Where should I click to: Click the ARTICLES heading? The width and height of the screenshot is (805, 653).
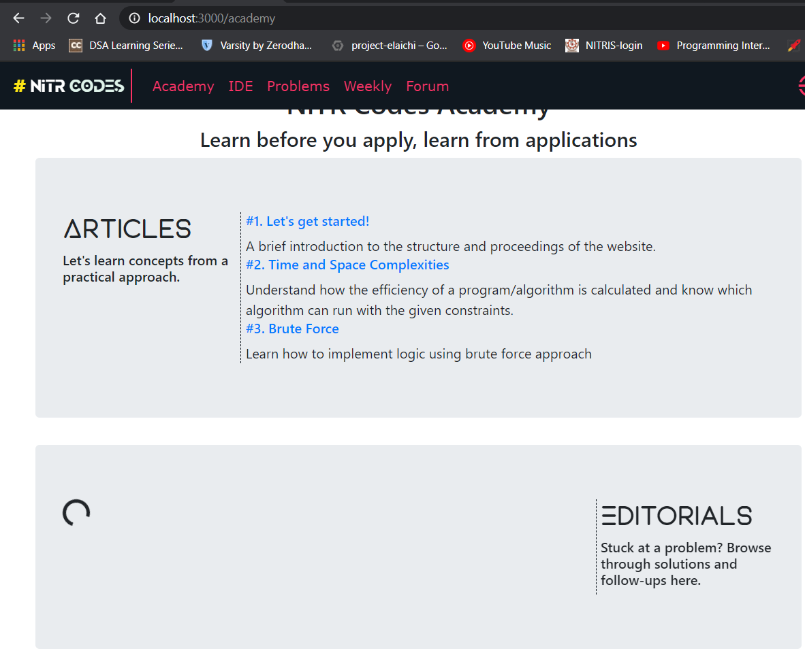[x=127, y=229]
